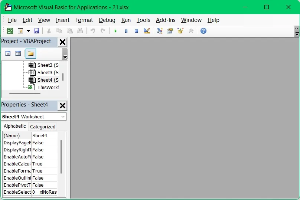The height and width of the screenshot is (200, 300).
Task: Open the Sheet4 Worksheet object dropdown
Action: click(63, 117)
